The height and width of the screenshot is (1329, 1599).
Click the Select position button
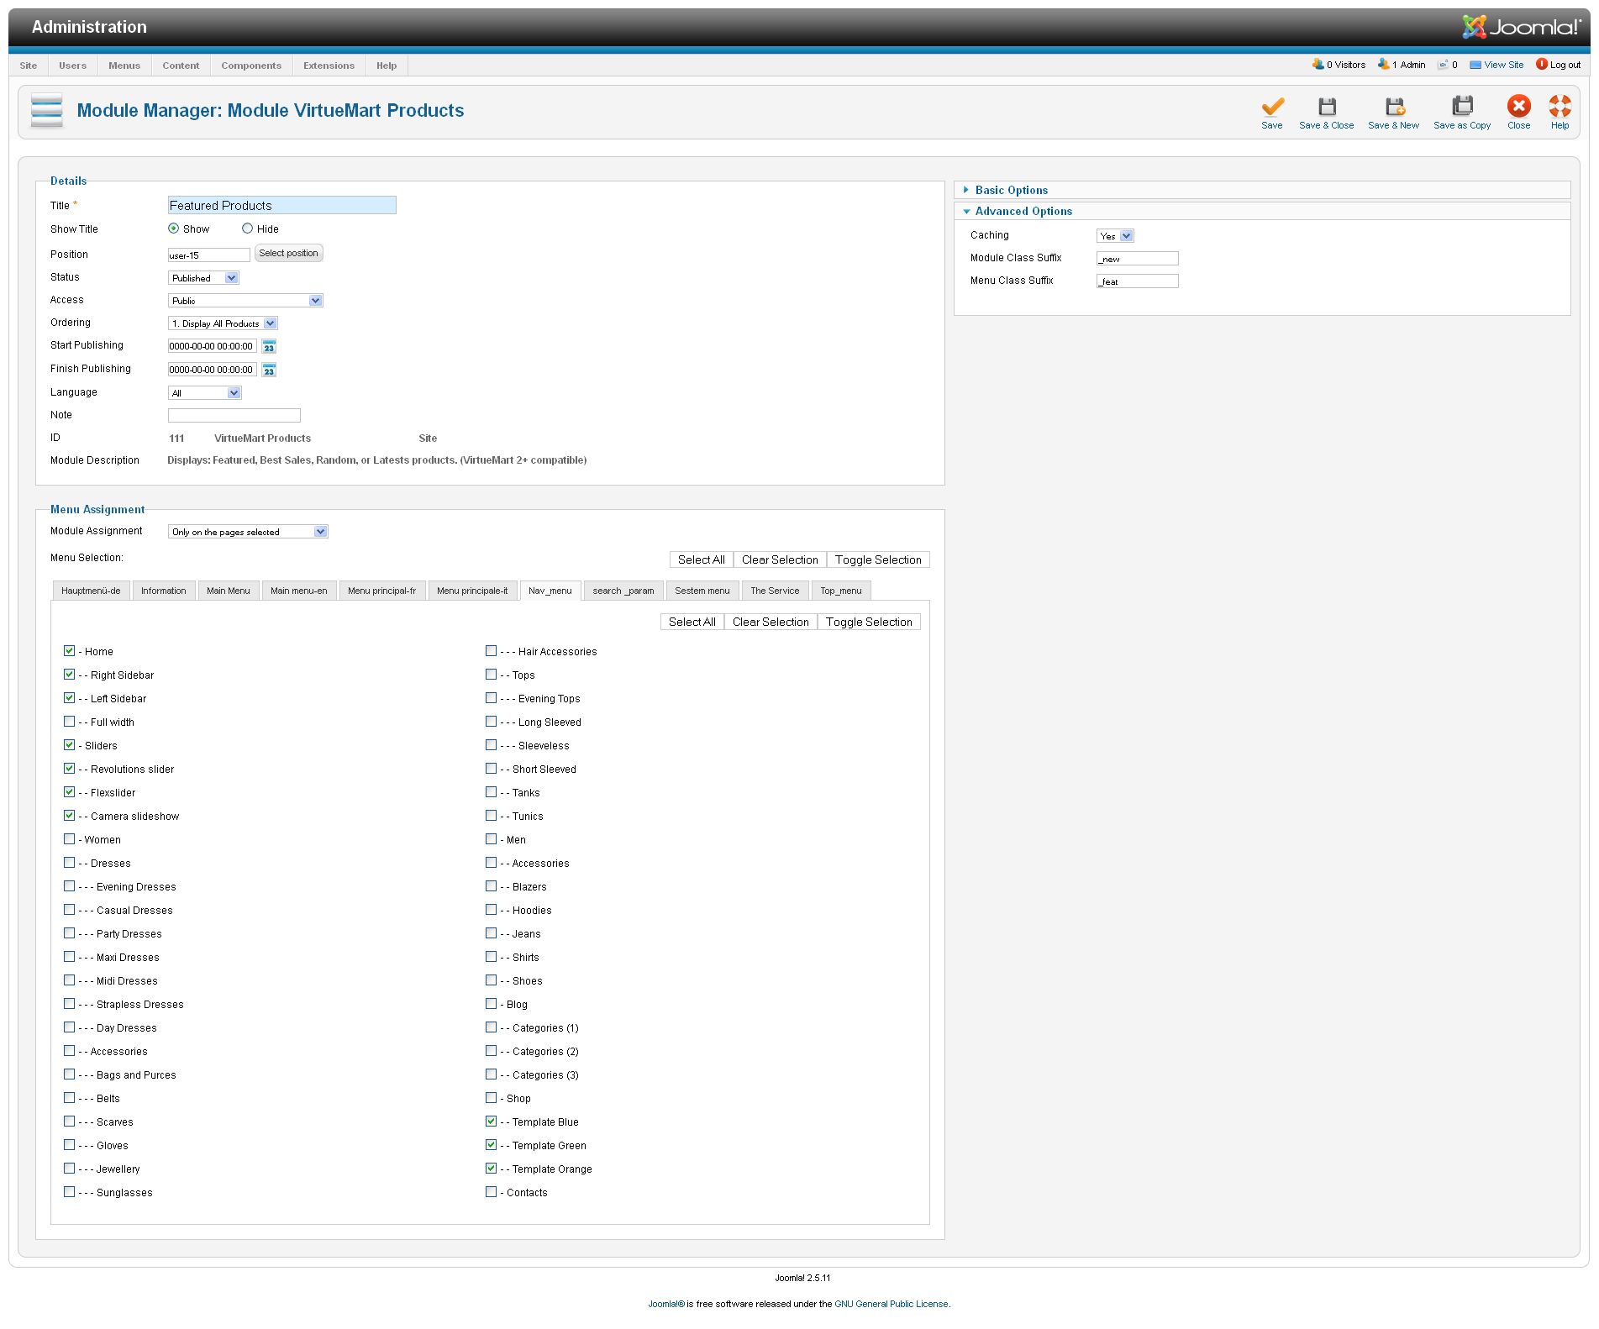[x=288, y=254]
